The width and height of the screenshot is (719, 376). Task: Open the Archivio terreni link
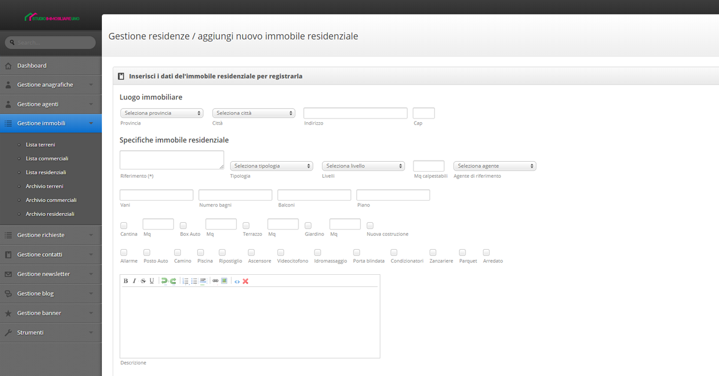click(44, 186)
